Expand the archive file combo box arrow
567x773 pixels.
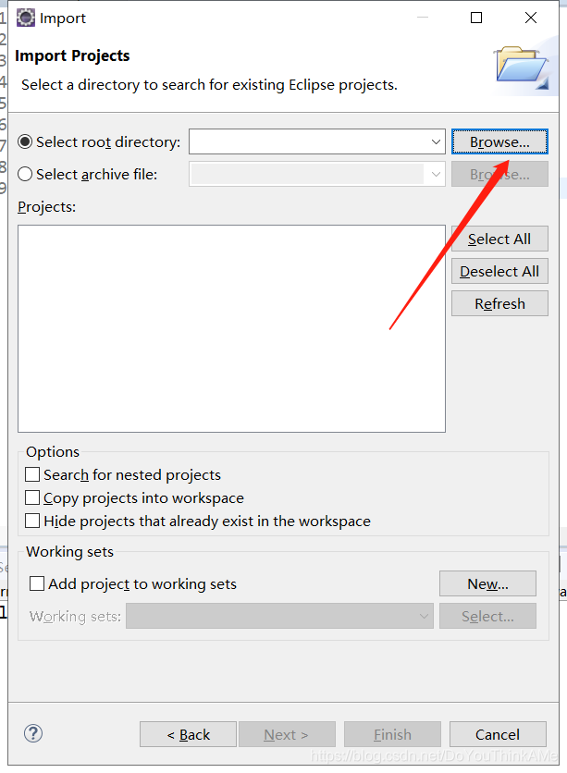coord(436,174)
